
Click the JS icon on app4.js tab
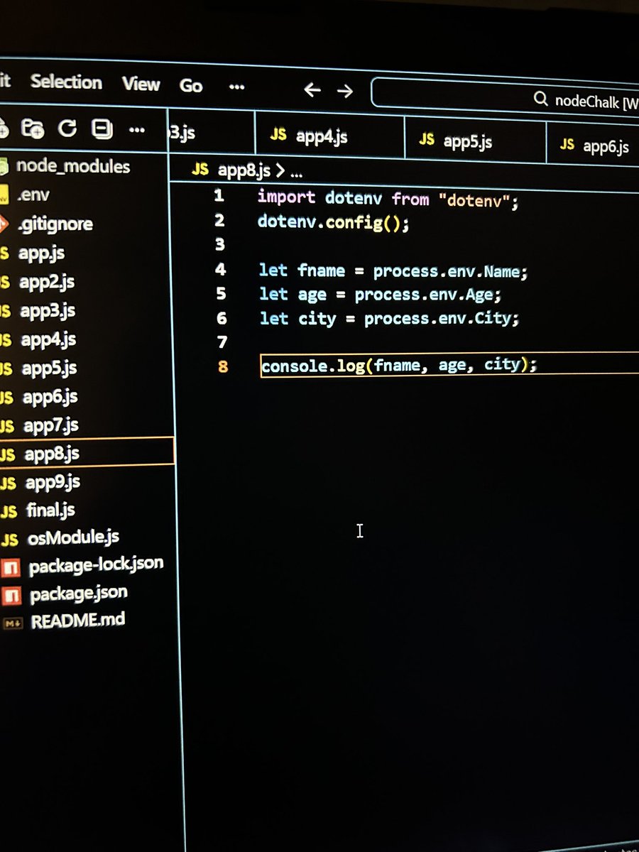279,135
